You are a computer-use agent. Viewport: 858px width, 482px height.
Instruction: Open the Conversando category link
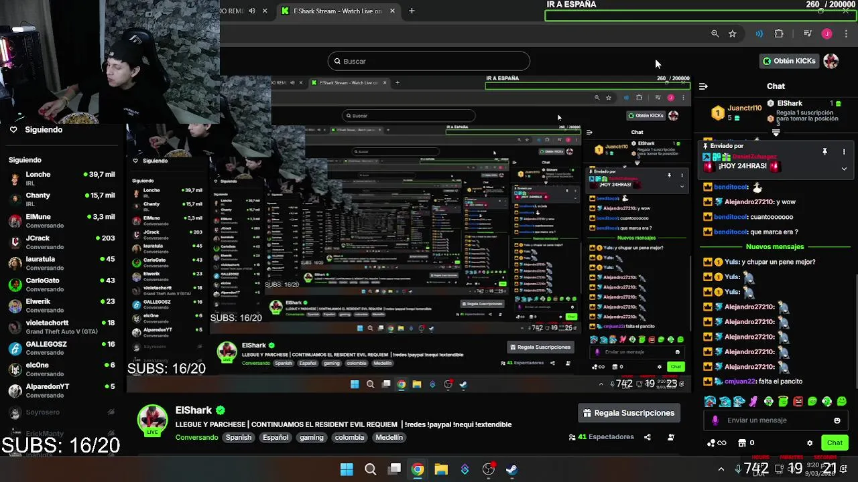coord(196,437)
